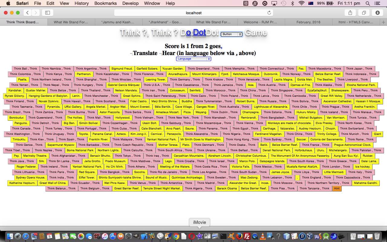Click the Bluetooth menu bar icon

pos(292,3)
